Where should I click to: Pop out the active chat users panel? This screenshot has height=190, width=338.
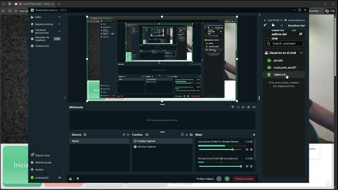click(x=301, y=34)
